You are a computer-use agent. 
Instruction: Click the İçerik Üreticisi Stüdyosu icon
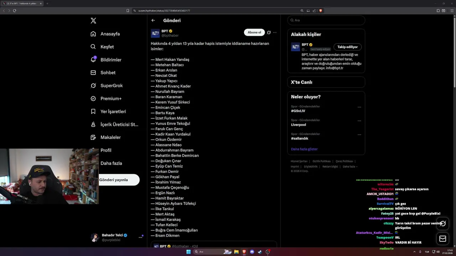[x=93, y=124]
